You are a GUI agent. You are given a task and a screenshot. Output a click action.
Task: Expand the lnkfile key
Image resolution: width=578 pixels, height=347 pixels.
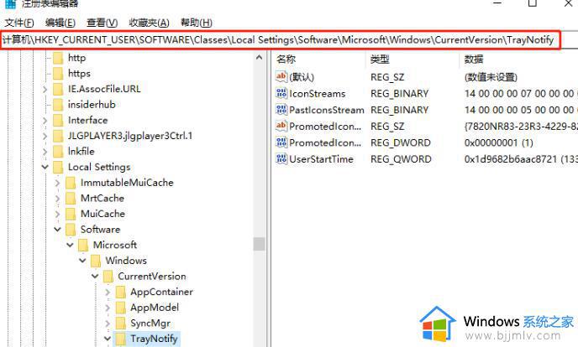[x=45, y=152]
